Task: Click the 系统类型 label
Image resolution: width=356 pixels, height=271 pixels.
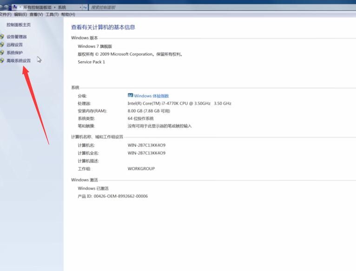Action: [x=86, y=119]
